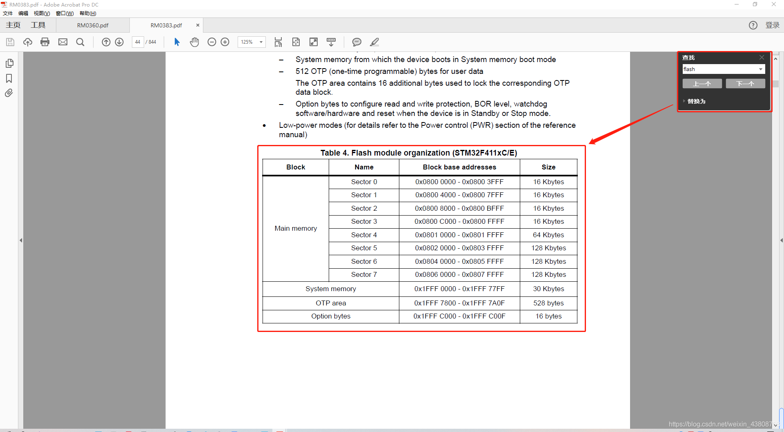Zoom in with plus icon

225,42
